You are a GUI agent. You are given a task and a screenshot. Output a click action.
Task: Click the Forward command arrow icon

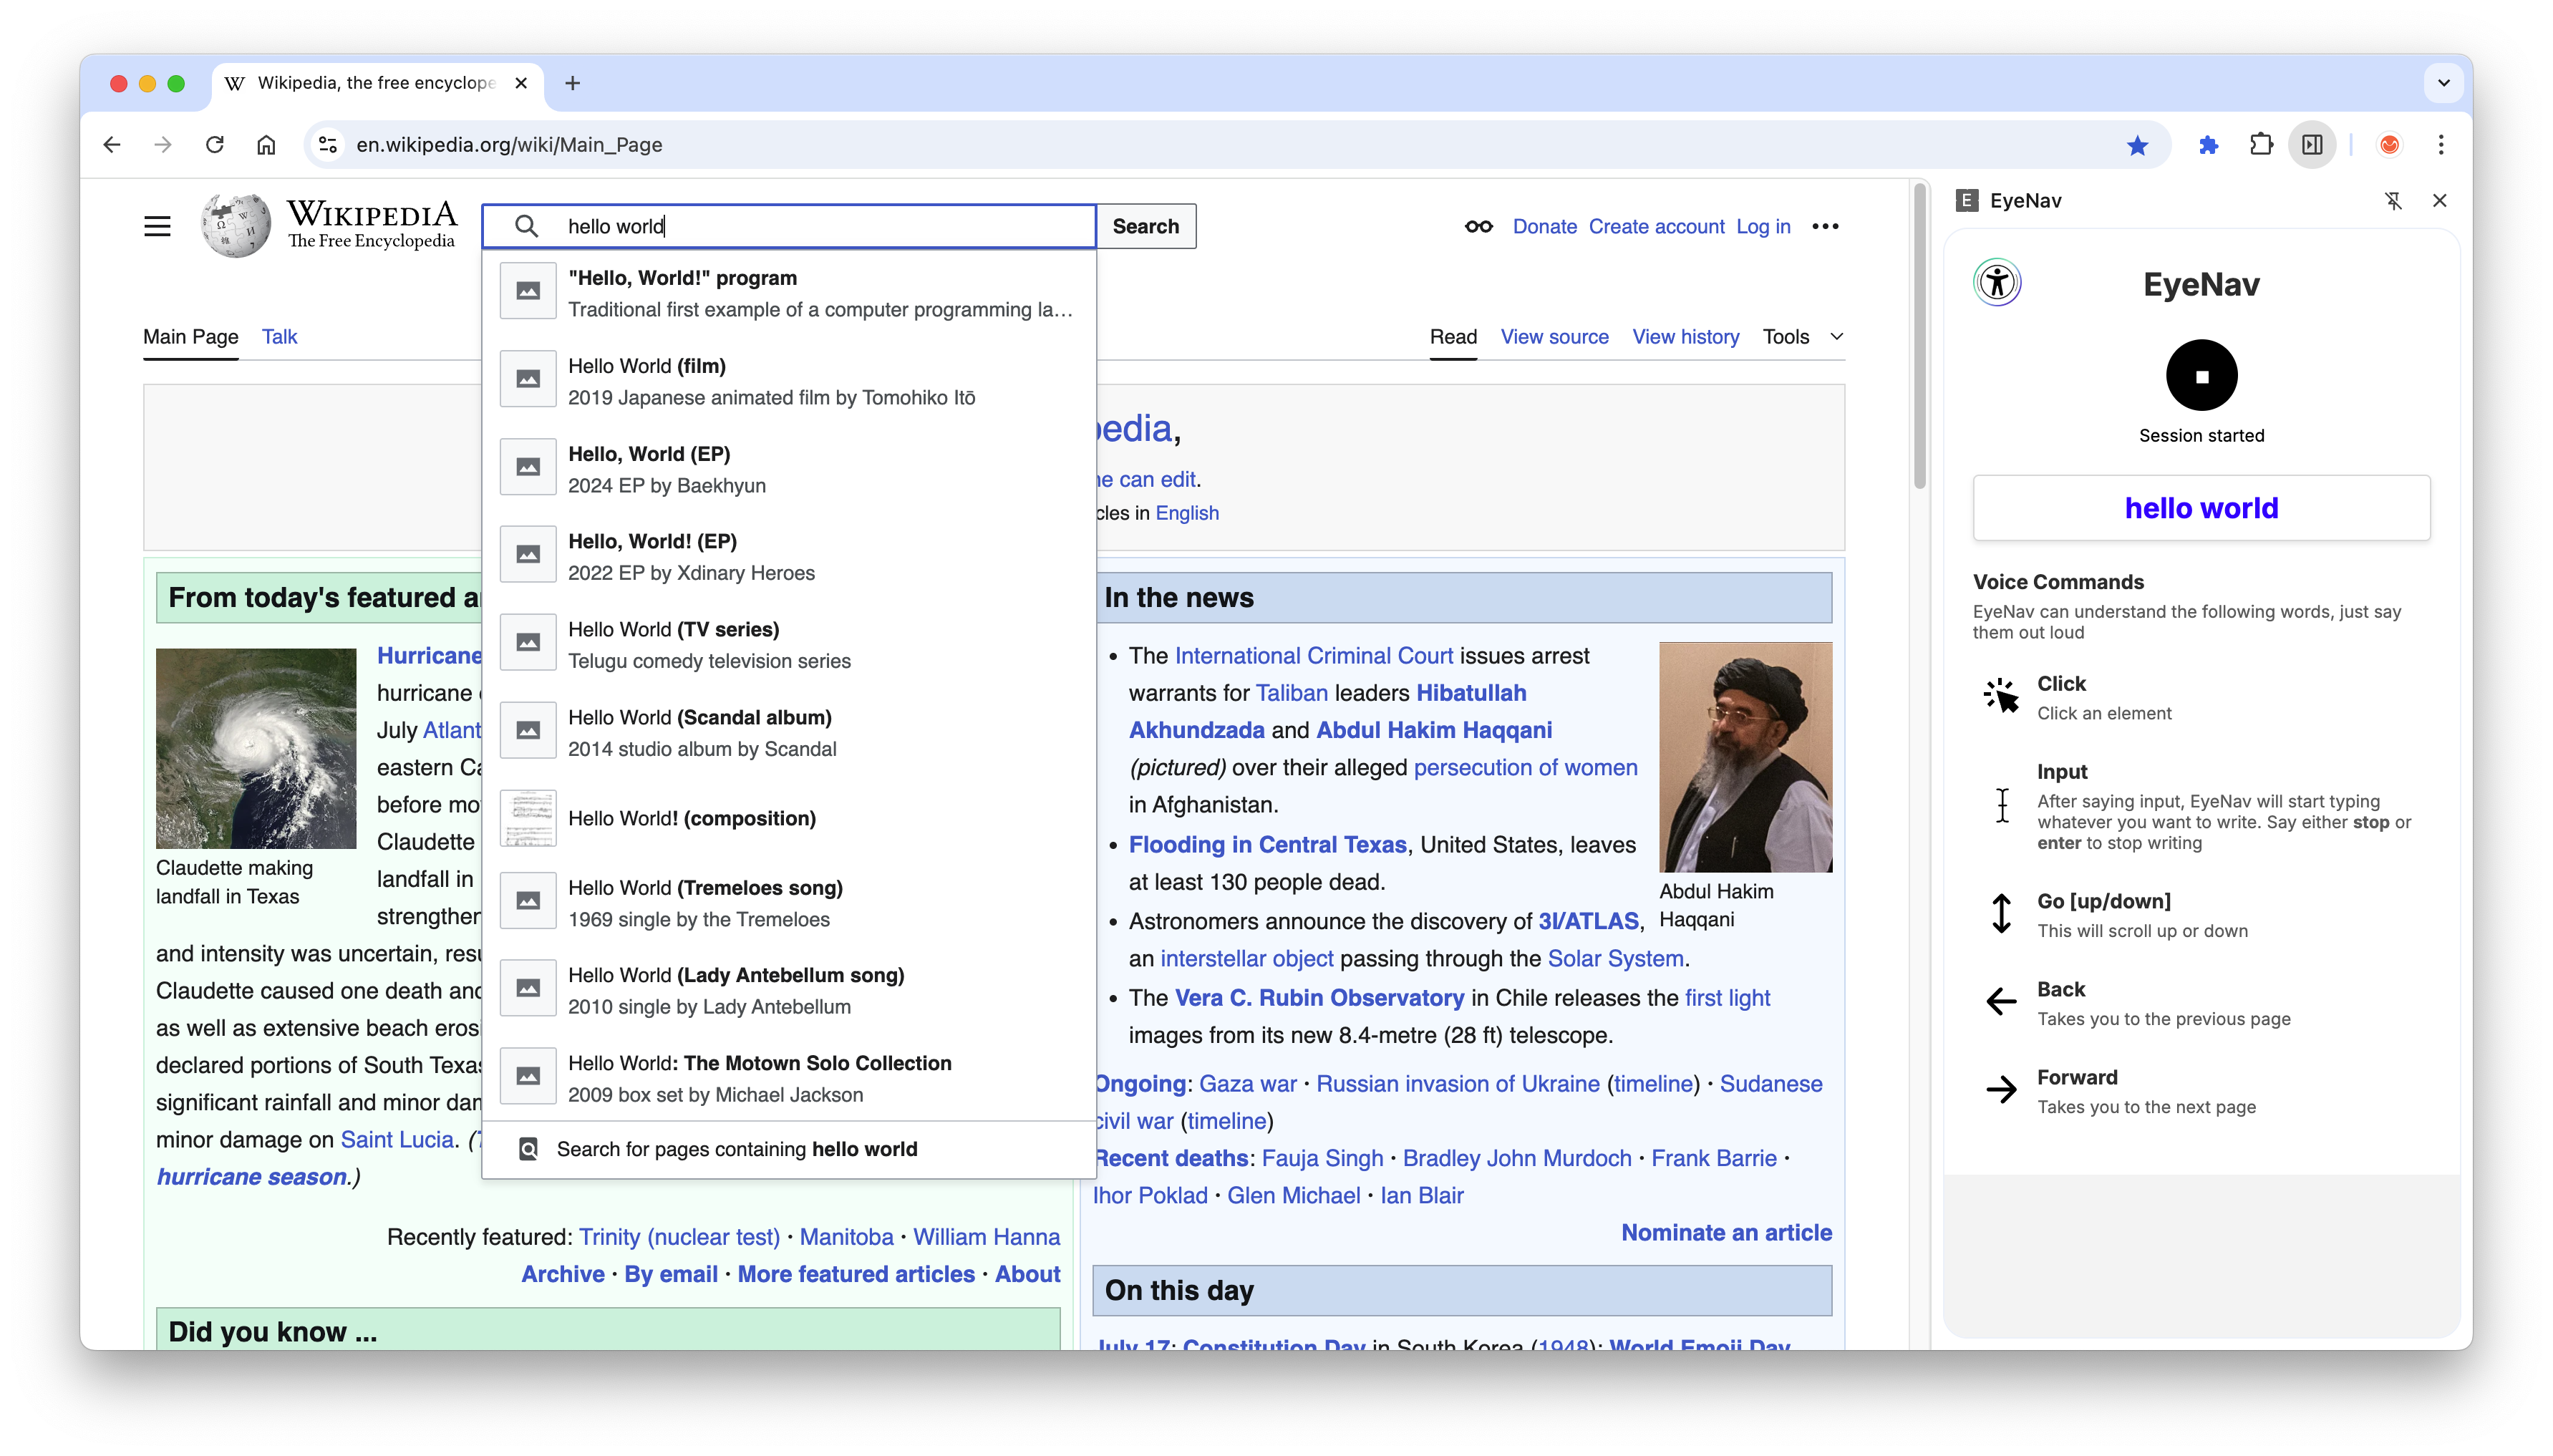click(x=2001, y=1090)
